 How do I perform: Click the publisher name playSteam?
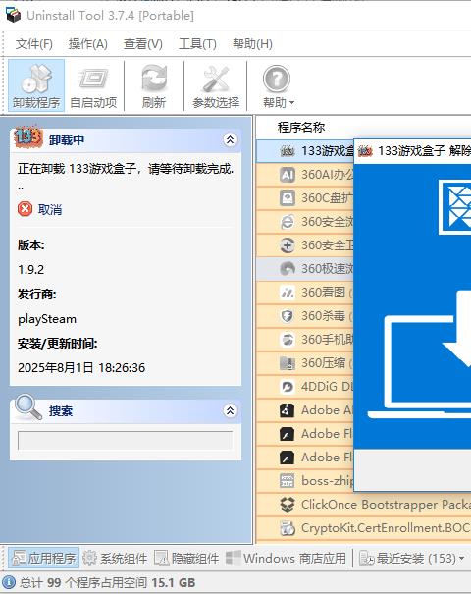click(x=47, y=319)
